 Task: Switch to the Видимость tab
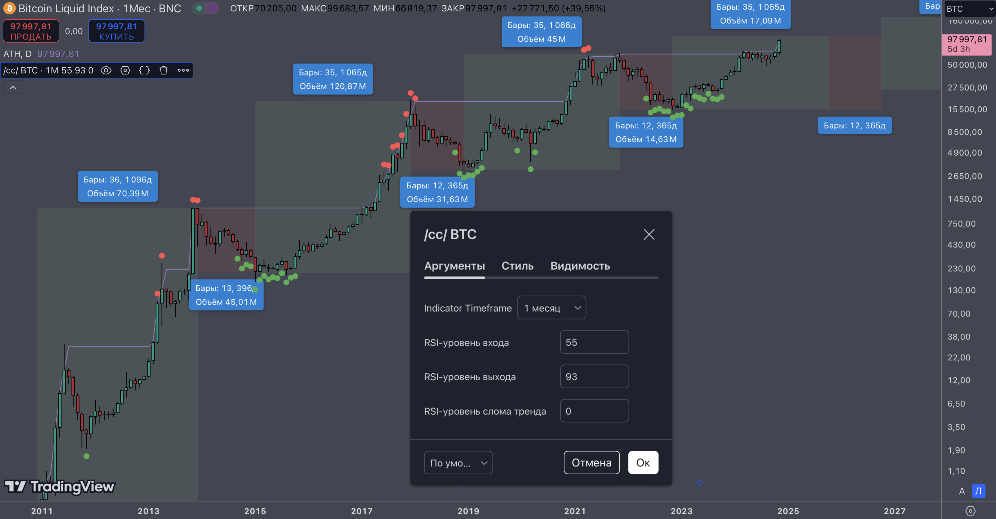(x=580, y=266)
